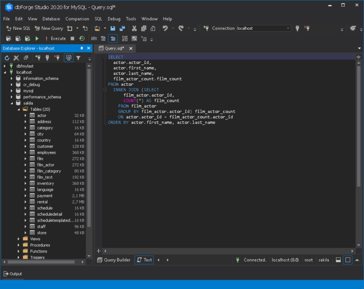
Task: Click New Connection plug icon in Database Explorer
Action: click(38, 58)
